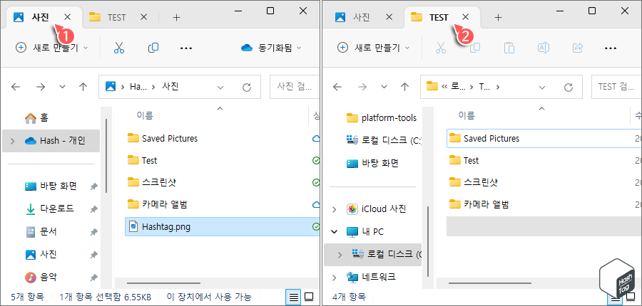Open recent locations chevron in left window
This screenshot has height=306, width=642.
pos(62,87)
